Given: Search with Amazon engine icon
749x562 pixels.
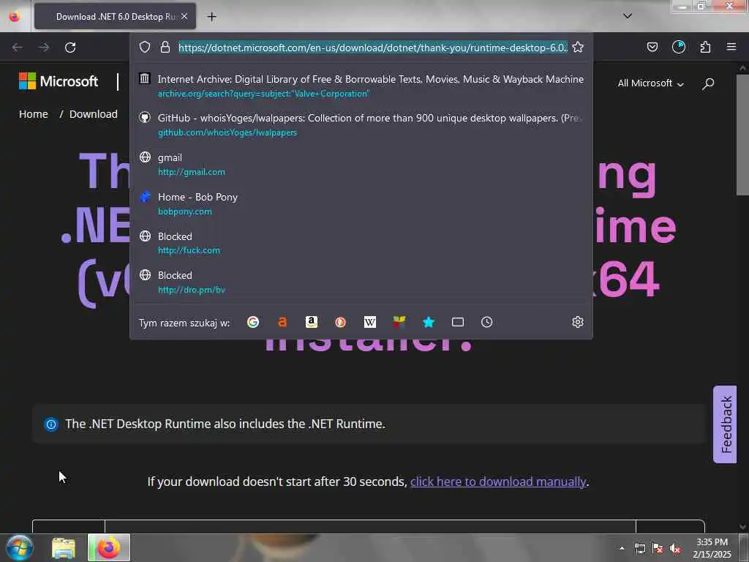Looking at the screenshot, I should coord(312,322).
